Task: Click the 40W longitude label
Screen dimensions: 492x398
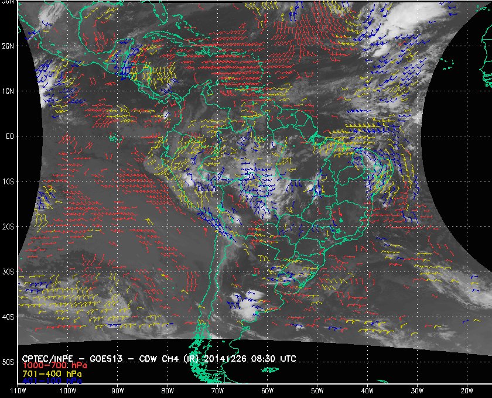Action: pyautogui.click(x=367, y=391)
